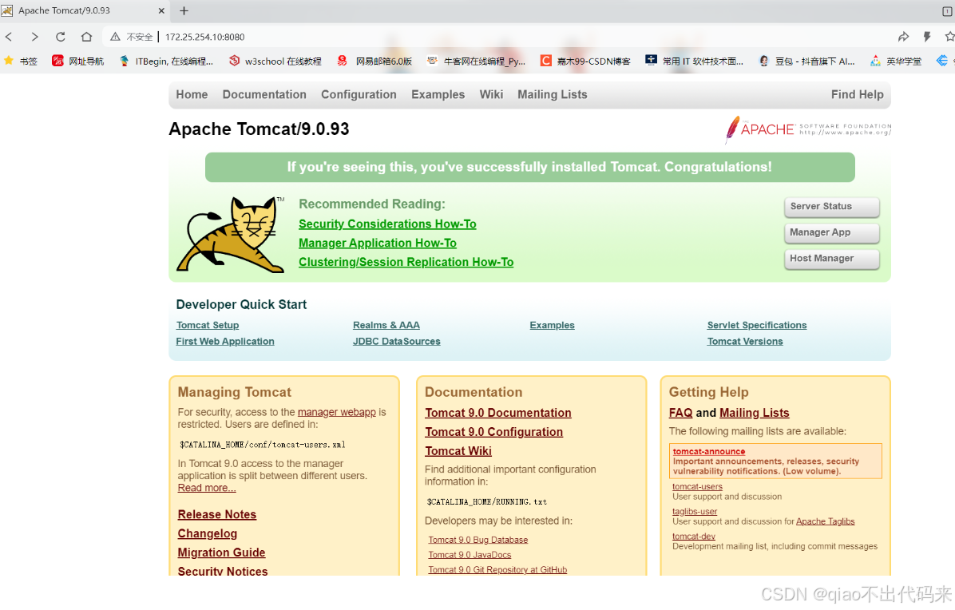
Task: Open the 英华学堂 bookmark
Action: tap(895, 61)
